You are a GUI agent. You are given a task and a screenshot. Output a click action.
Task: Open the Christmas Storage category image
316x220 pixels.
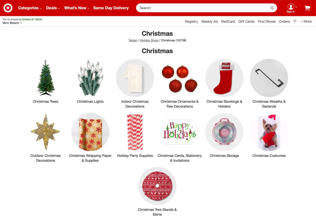tap(224, 132)
